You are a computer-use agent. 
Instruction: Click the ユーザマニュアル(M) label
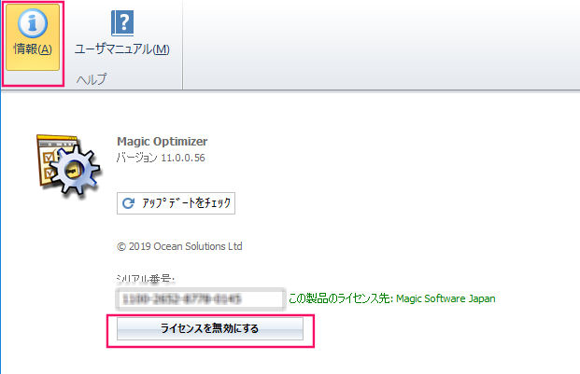[121, 49]
